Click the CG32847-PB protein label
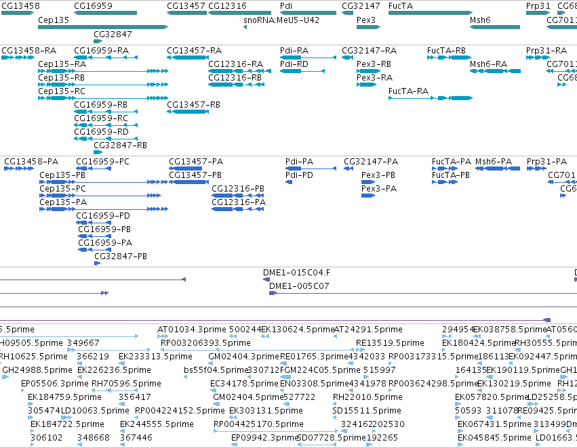The image size is (577, 448). [x=121, y=256]
